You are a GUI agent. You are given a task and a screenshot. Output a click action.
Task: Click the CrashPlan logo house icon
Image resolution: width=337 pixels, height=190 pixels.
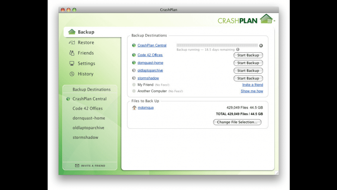pos(267,19)
